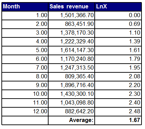Select the month cell 10.00

point(25,94)
